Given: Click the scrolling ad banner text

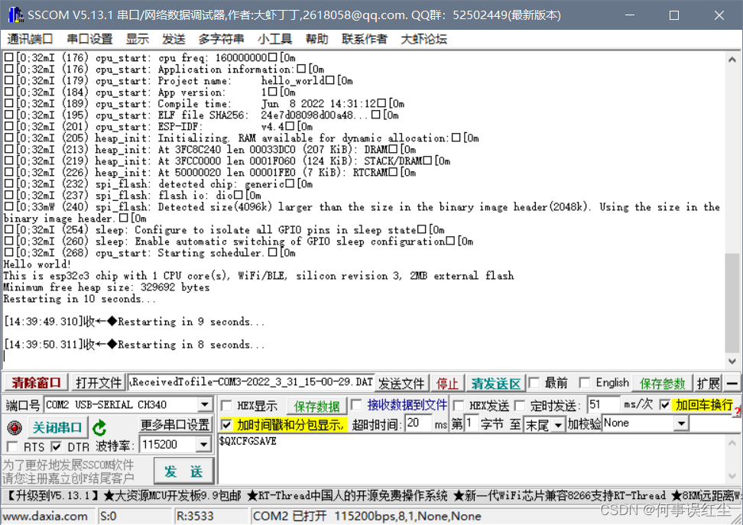Looking at the screenshot, I should pos(371,496).
